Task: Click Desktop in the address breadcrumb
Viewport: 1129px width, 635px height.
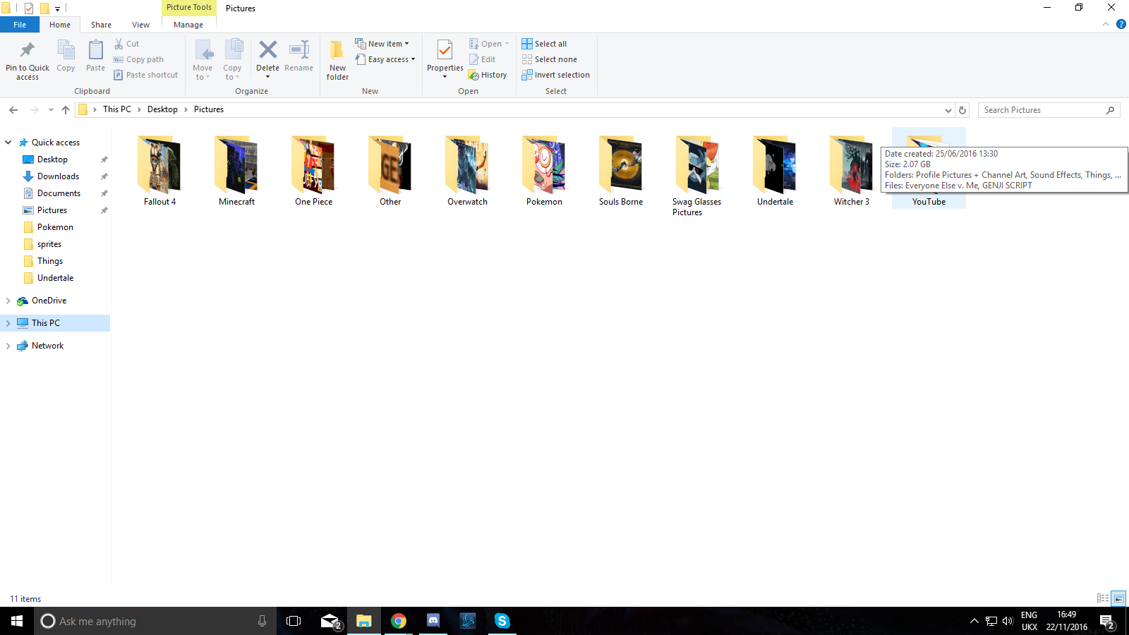Action: click(x=162, y=109)
